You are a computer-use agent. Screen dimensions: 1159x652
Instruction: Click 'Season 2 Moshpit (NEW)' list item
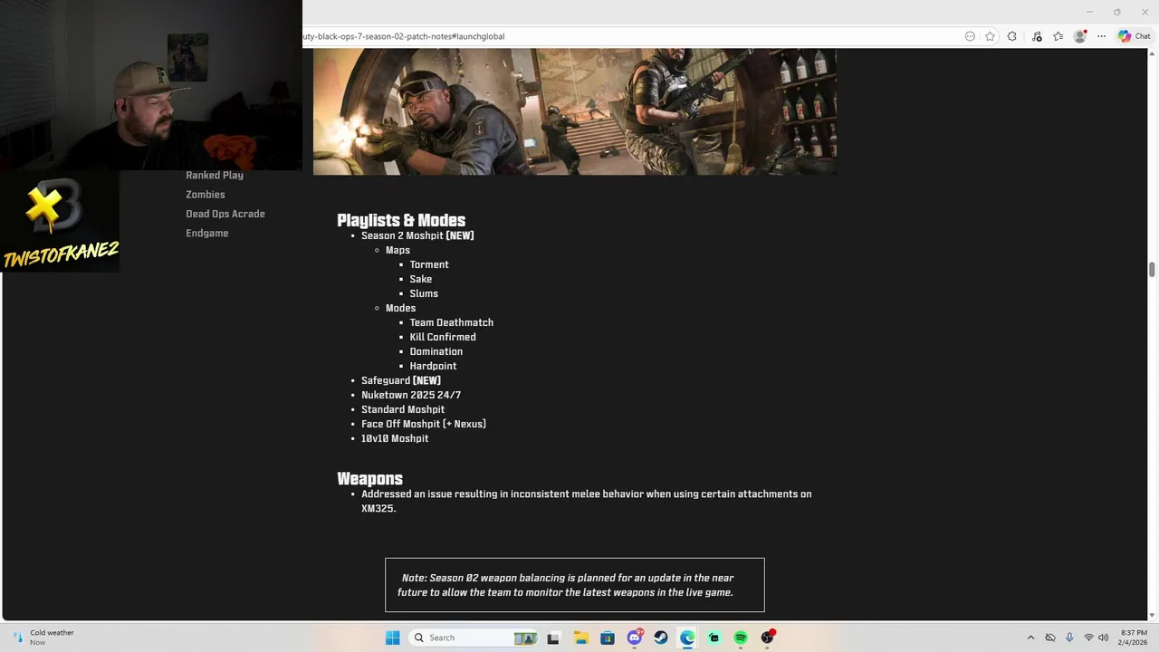tap(417, 235)
